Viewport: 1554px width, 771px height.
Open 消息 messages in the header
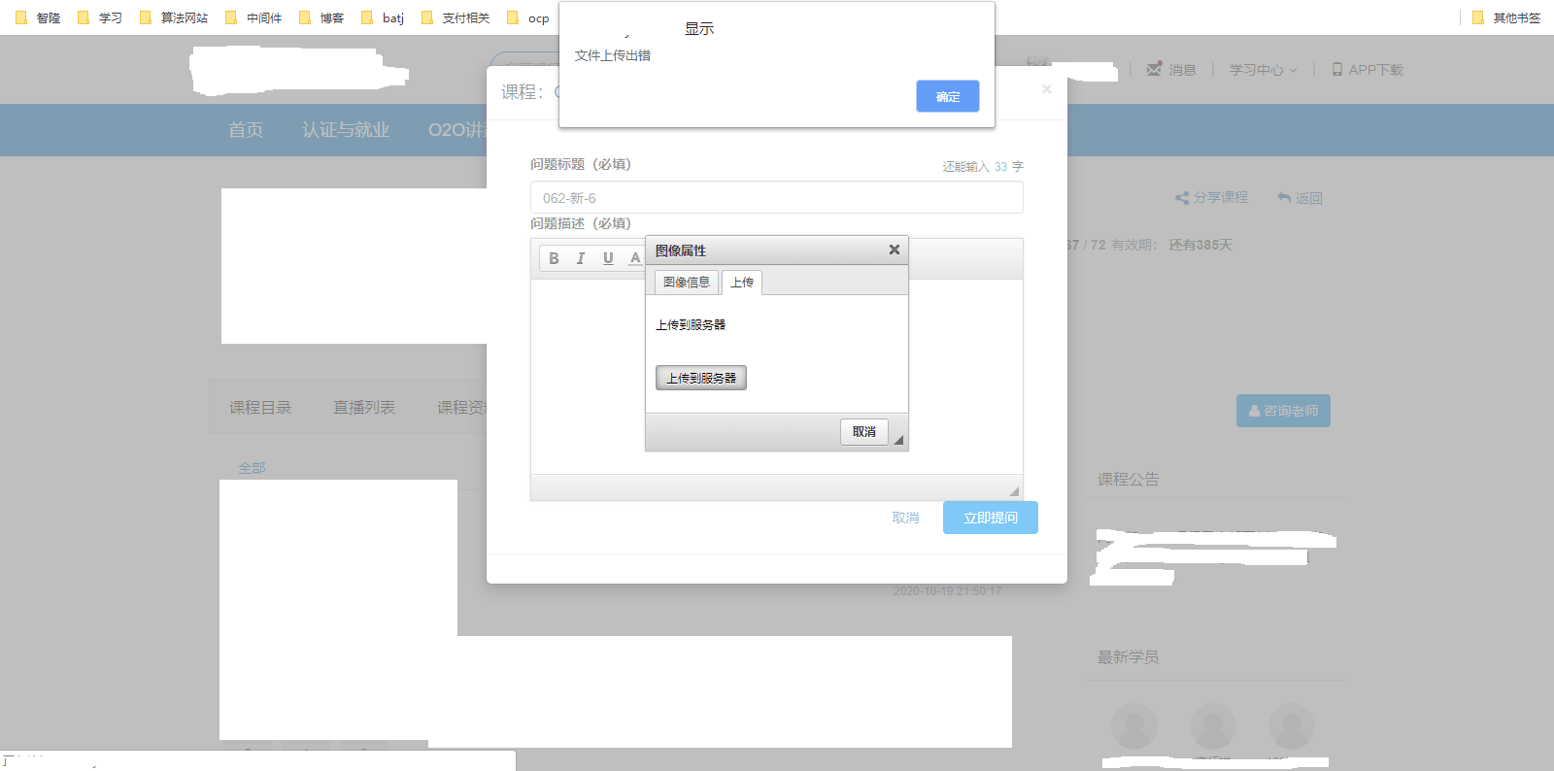click(x=1171, y=70)
